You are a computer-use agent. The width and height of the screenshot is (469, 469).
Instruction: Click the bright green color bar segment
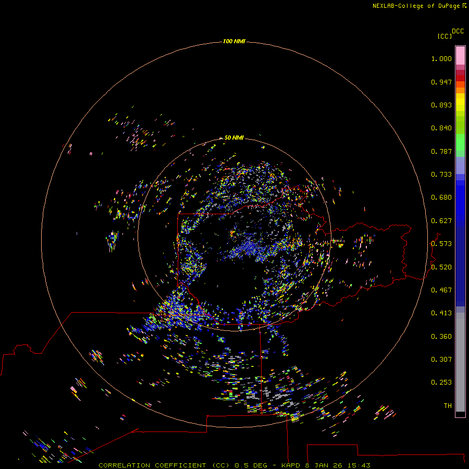click(x=460, y=142)
